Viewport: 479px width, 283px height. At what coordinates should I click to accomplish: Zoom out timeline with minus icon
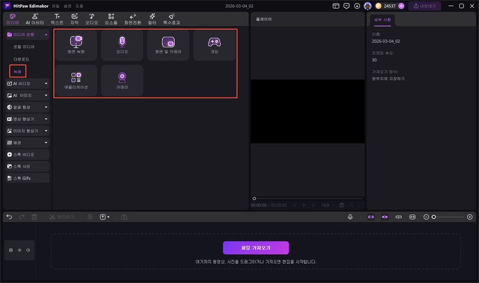coord(426,217)
